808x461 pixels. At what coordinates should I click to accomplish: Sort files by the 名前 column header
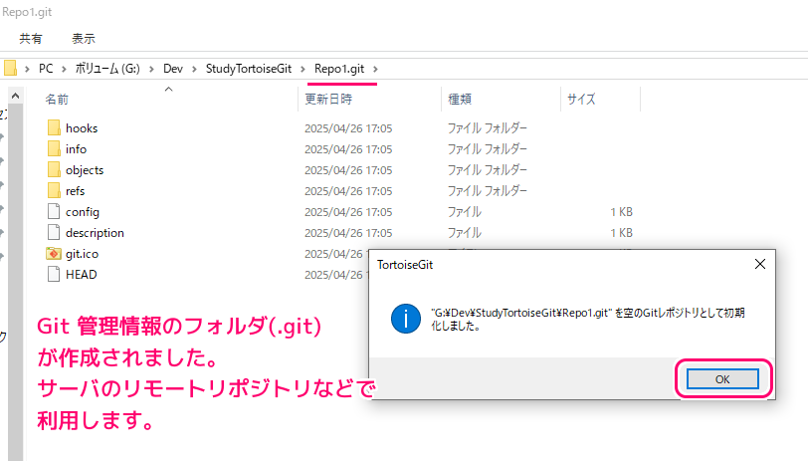click(57, 99)
